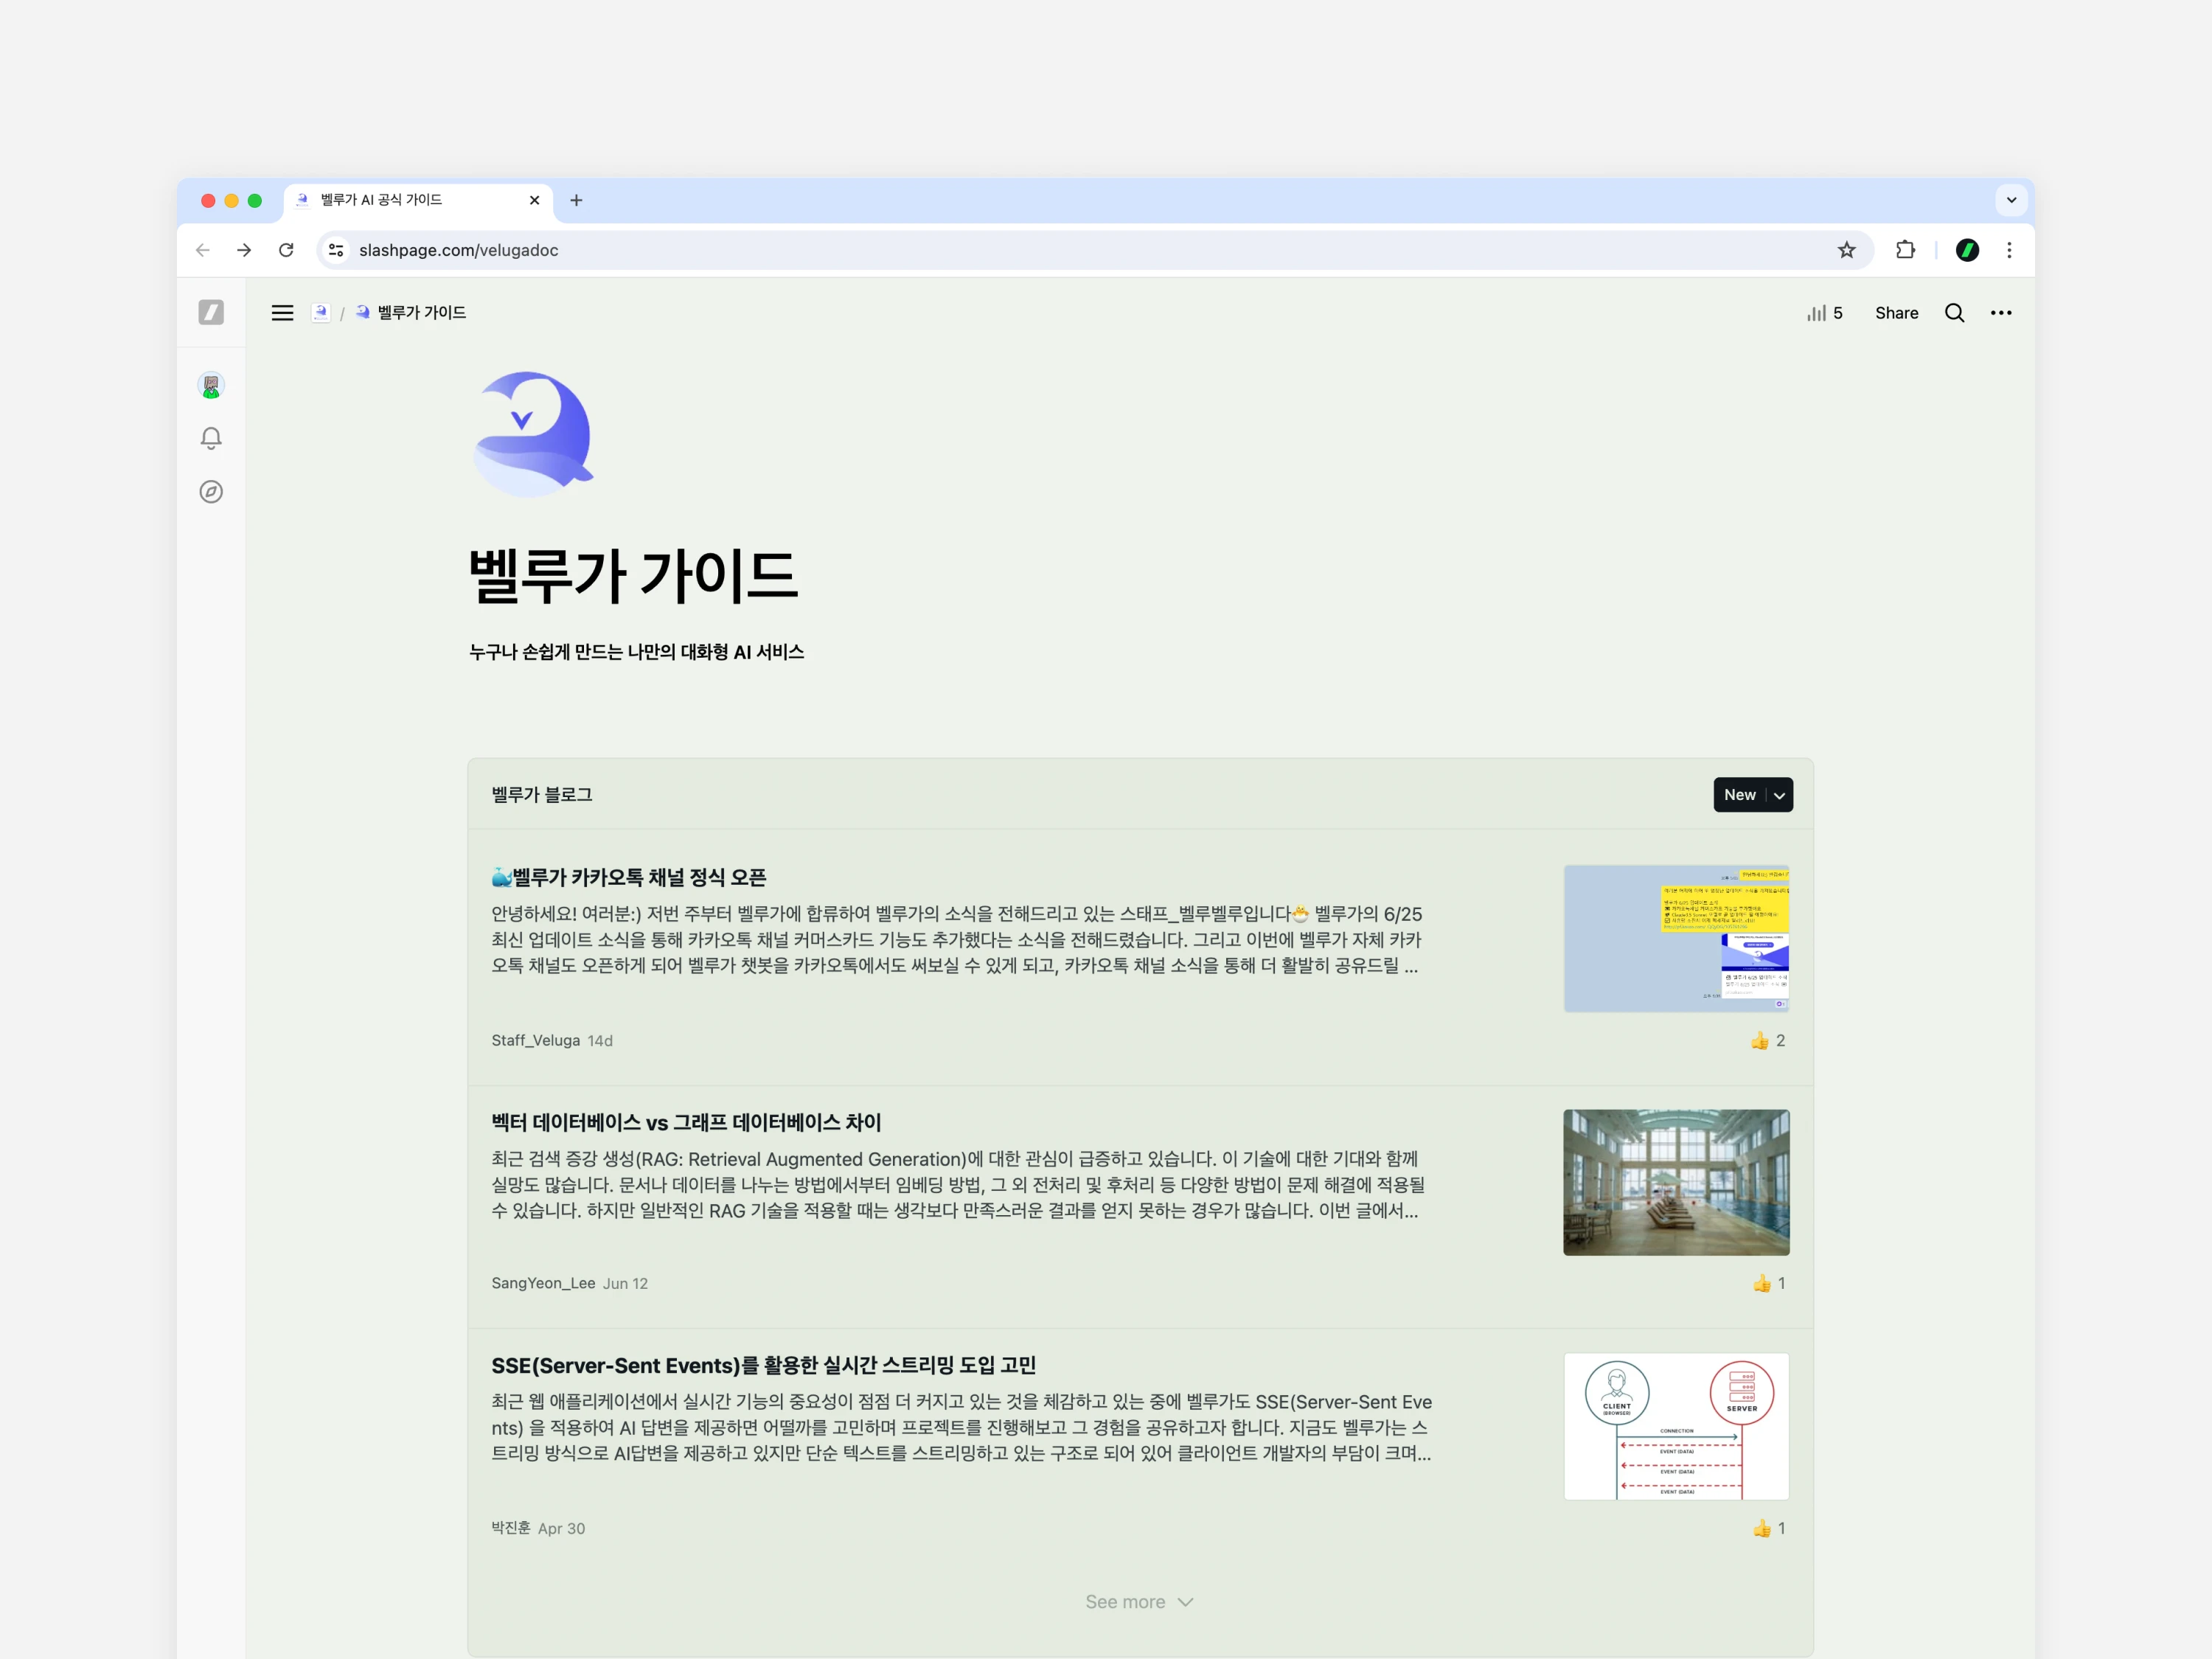This screenshot has width=2212, height=1659.
Task: Click the New post button
Action: point(1740,795)
